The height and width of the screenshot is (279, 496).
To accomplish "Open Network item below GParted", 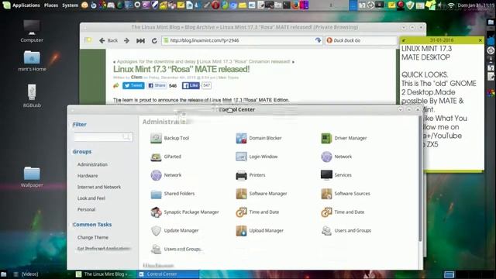I will tap(166, 175).
